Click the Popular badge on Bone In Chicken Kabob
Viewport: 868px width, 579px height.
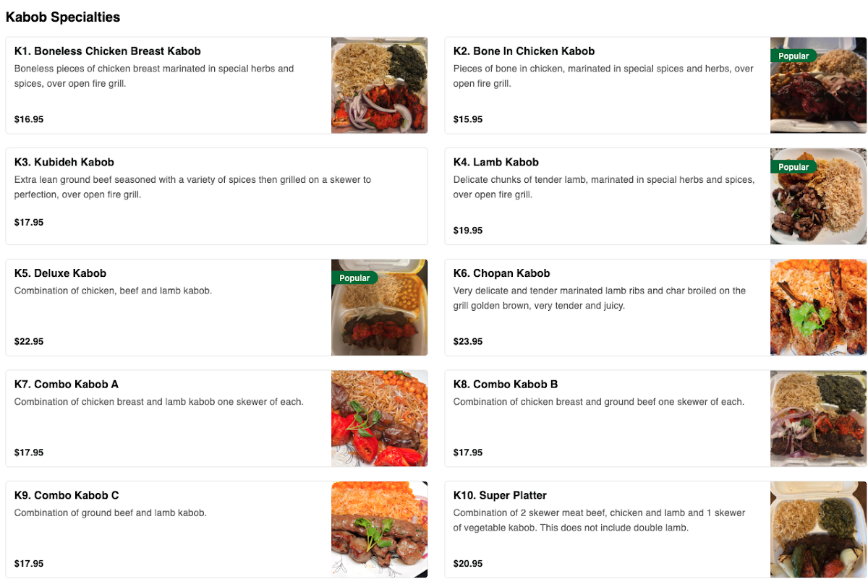793,56
